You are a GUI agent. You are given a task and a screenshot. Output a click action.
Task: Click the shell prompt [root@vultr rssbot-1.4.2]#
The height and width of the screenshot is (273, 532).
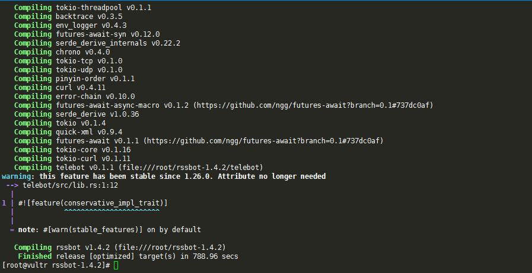[56, 265]
